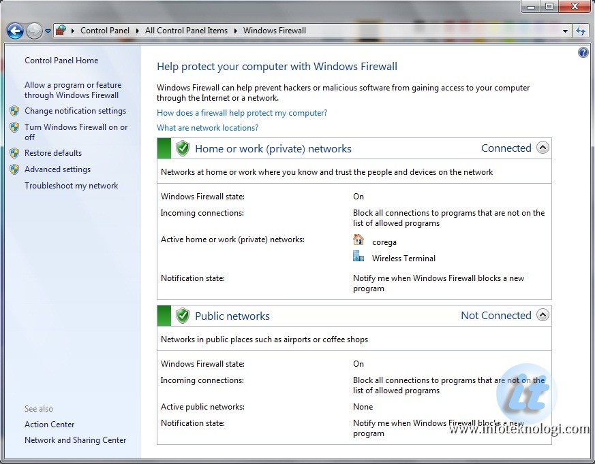Click Public networks heading
The width and height of the screenshot is (595, 464).
pos(232,316)
